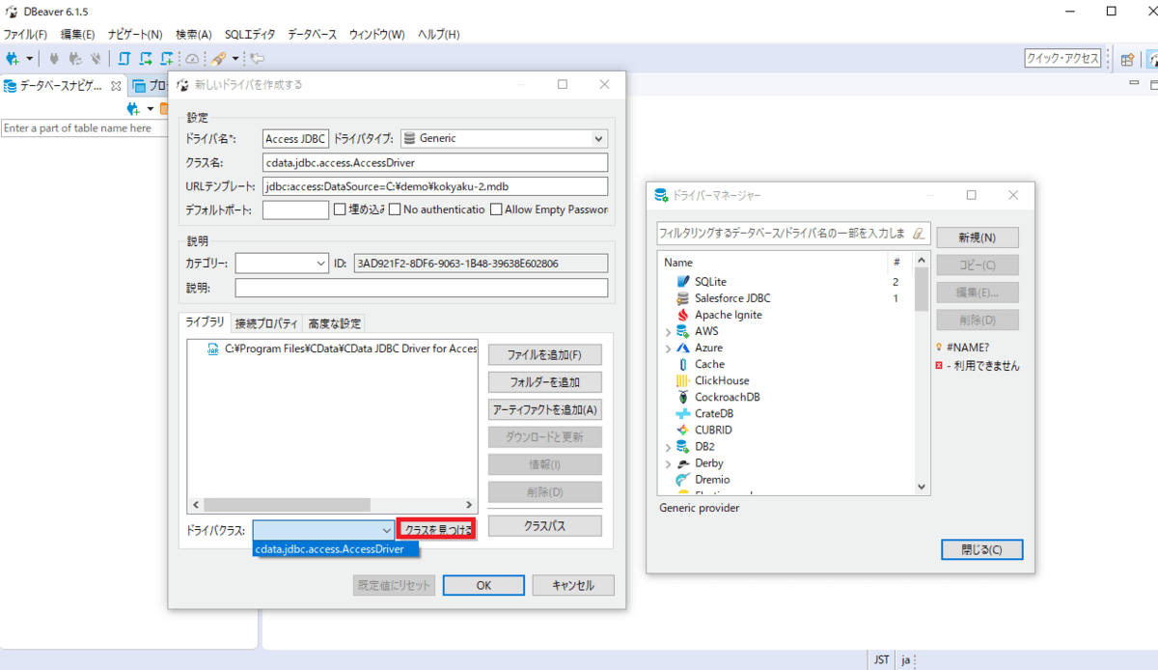Open the データベース menu
Image resolution: width=1158 pixels, height=670 pixels.
click(x=312, y=34)
